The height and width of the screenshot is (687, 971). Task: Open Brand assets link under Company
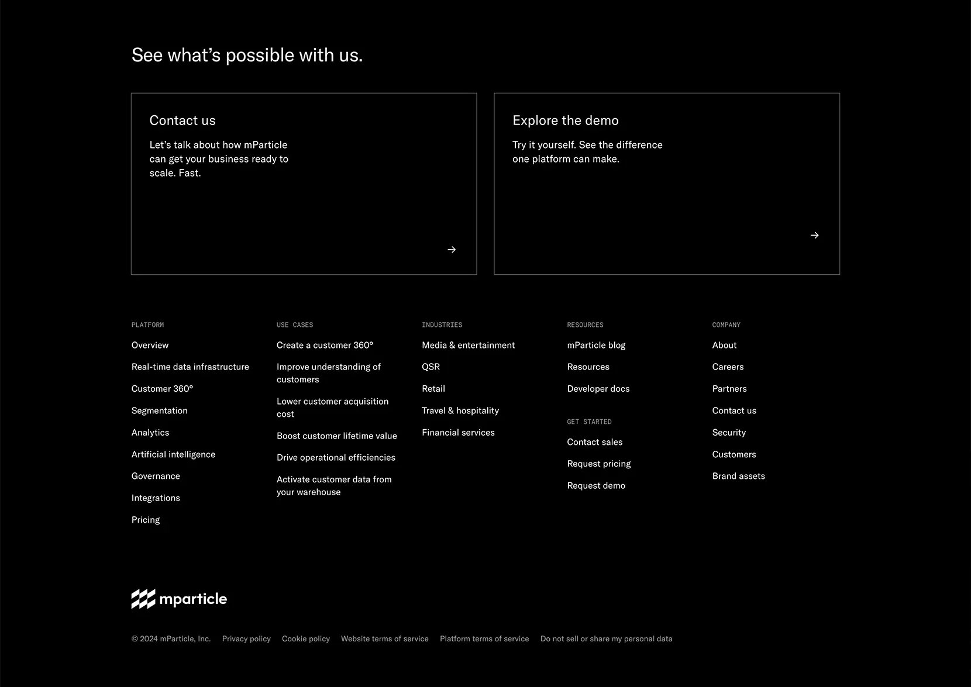coord(738,476)
